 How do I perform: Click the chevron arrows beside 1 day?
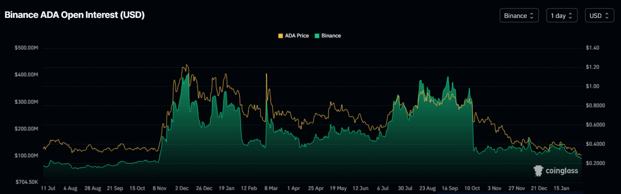pos(570,16)
